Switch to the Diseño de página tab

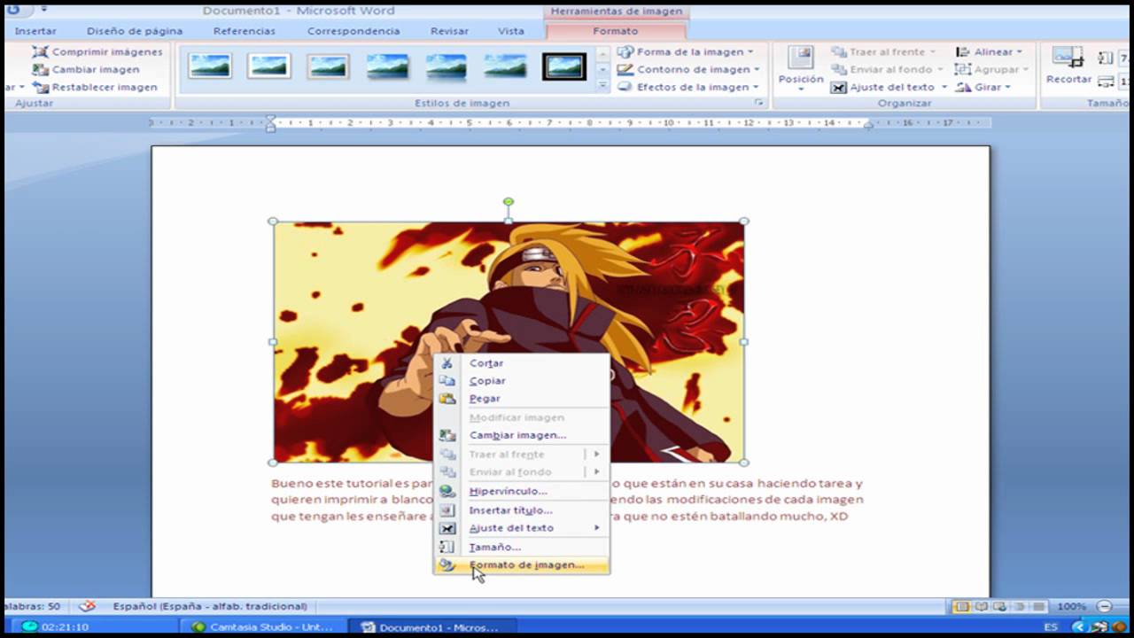pos(135,31)
